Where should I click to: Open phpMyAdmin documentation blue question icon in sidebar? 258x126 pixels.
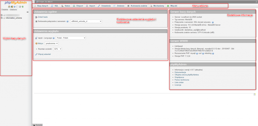14,7
